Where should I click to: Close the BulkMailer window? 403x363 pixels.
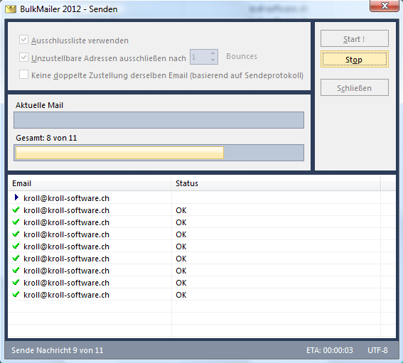click(x=385, y=6)
